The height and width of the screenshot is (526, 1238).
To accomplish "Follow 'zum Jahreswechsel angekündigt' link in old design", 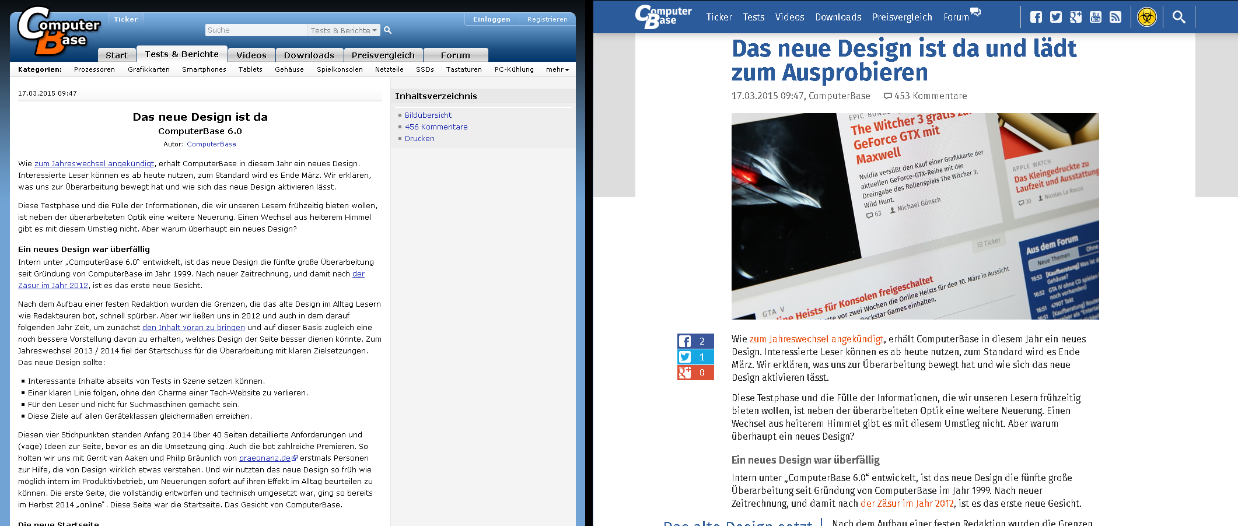I will coord(95,164).
